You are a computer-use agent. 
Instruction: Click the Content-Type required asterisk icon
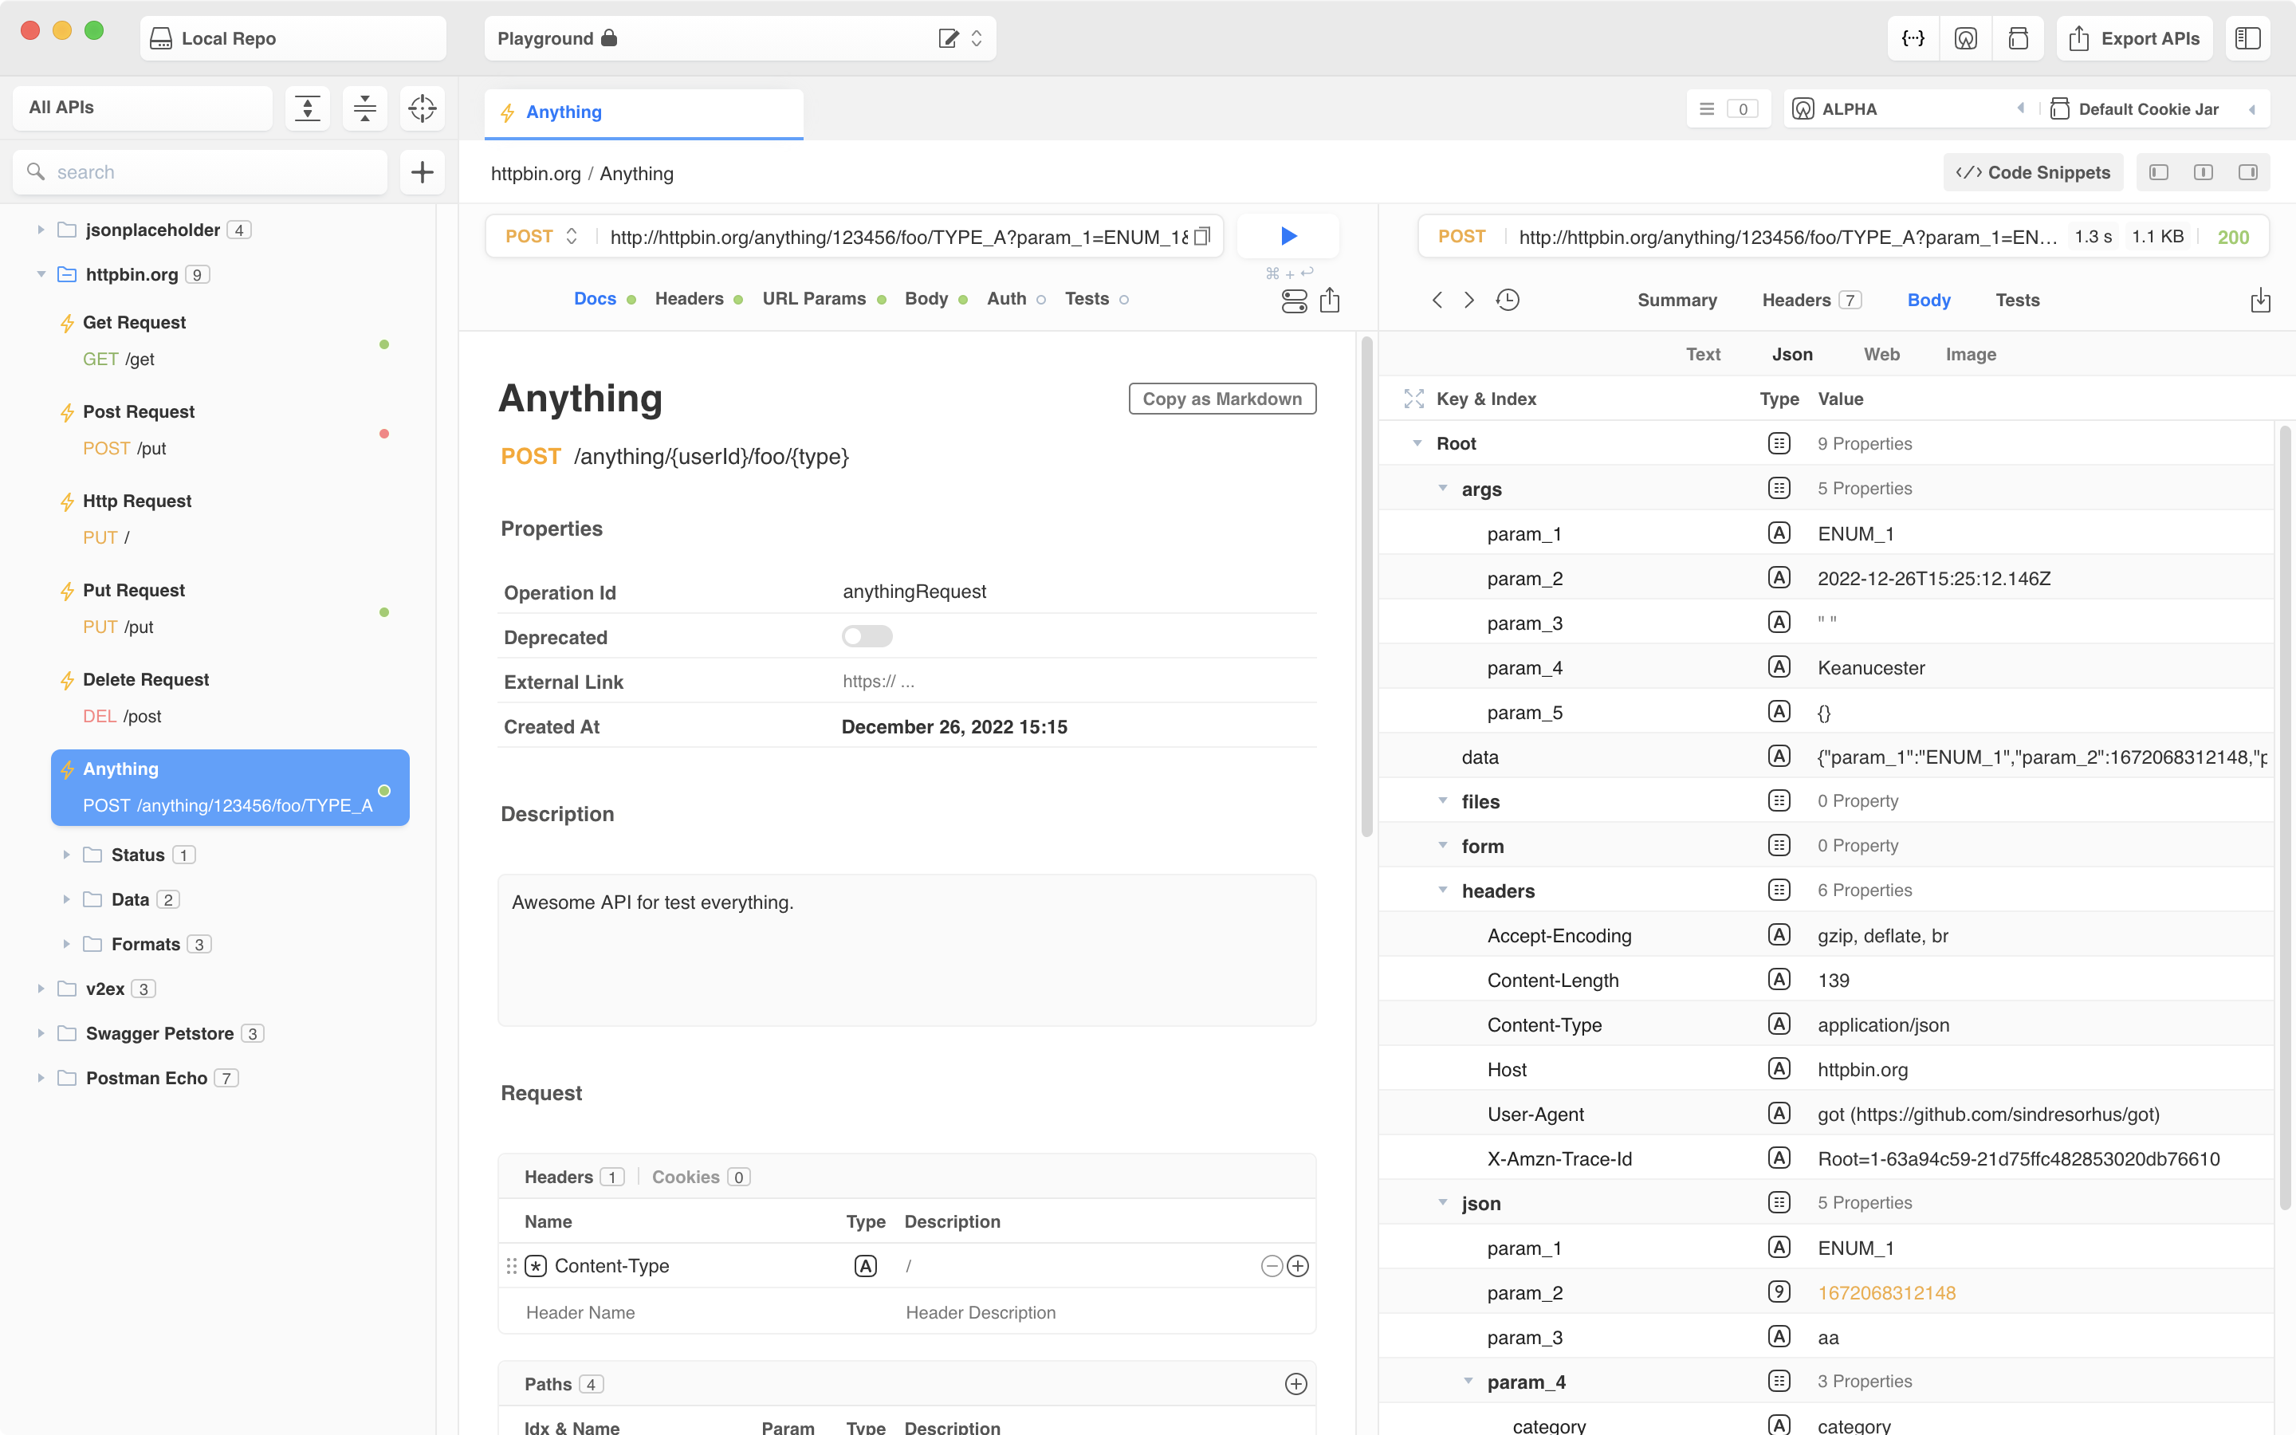point(536,1266)
